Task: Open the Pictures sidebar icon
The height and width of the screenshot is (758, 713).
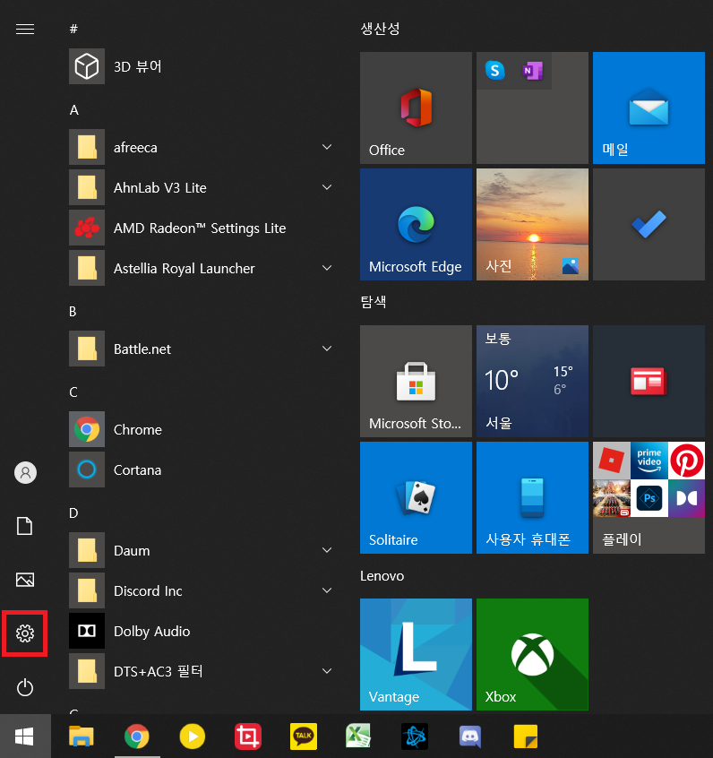Action: (x=25, y=580)
